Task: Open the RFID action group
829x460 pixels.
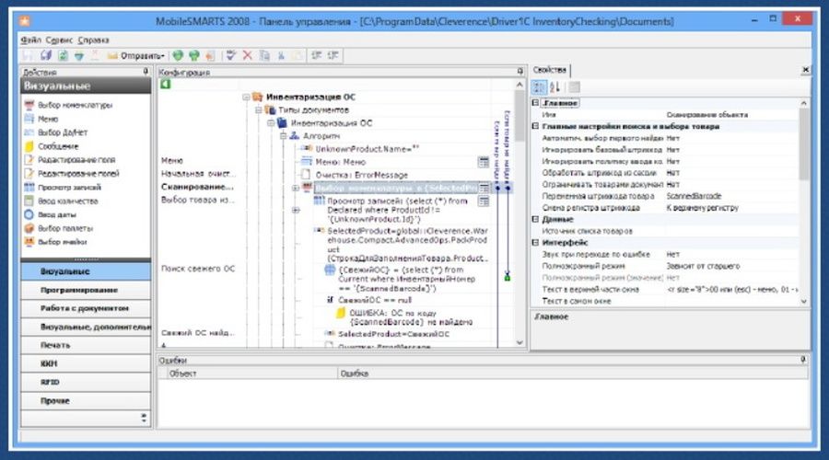Action: click(86, 382)
